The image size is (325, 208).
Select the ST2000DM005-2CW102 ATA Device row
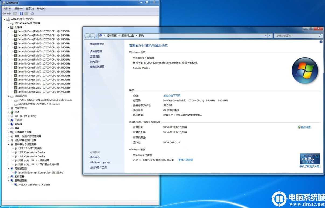39,104
